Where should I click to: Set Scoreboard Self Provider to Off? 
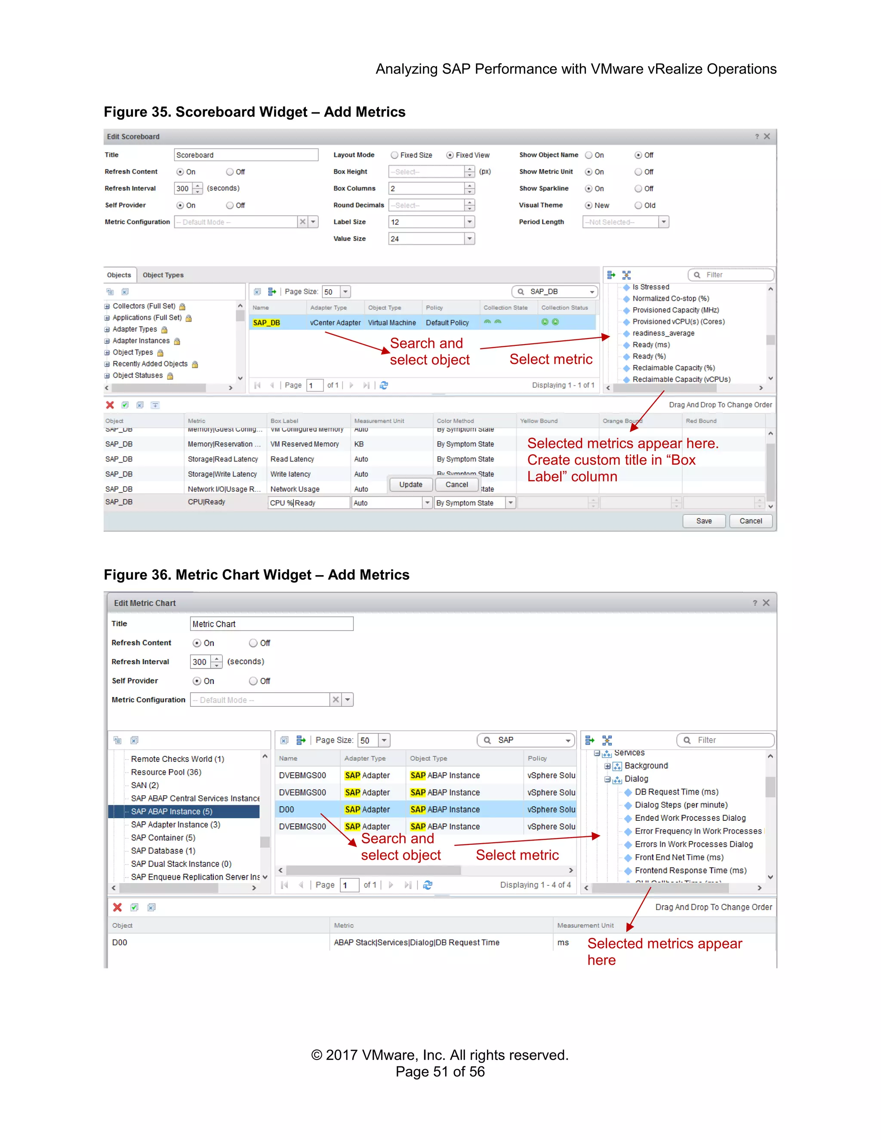click(230, 205)
